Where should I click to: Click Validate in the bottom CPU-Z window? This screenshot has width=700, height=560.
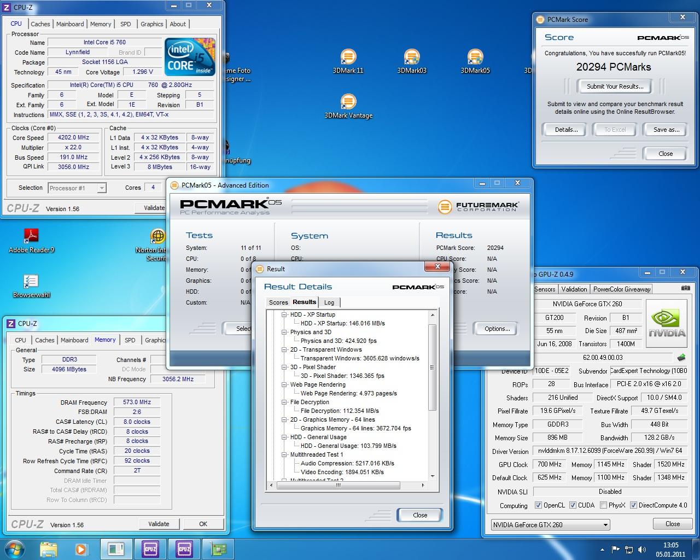point(159,524)
